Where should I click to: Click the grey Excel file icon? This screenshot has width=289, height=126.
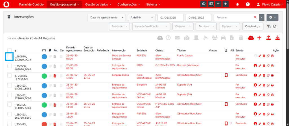232,38
